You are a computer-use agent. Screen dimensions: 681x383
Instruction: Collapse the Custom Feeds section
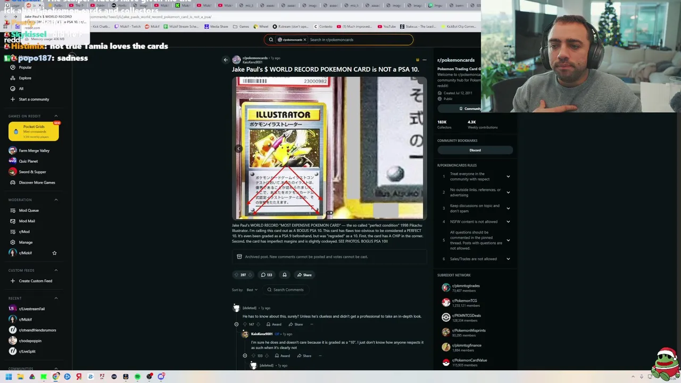click(56, 270)
